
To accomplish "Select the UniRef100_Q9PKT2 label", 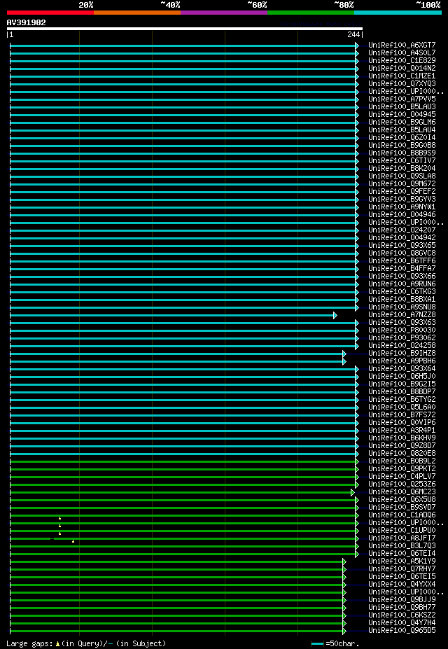I will pos(402,468).
